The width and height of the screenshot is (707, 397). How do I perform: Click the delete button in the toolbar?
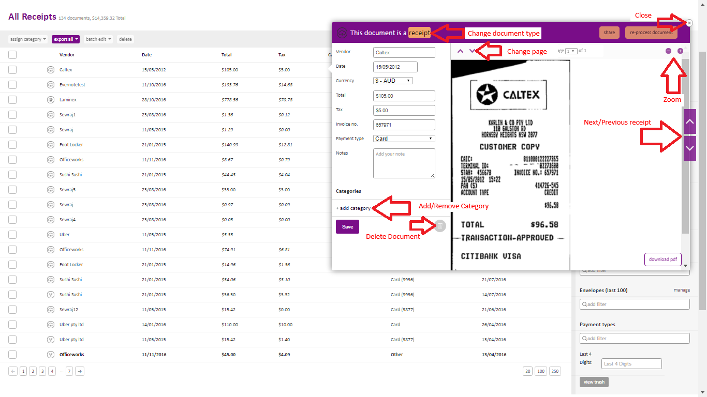pos(125,39)
